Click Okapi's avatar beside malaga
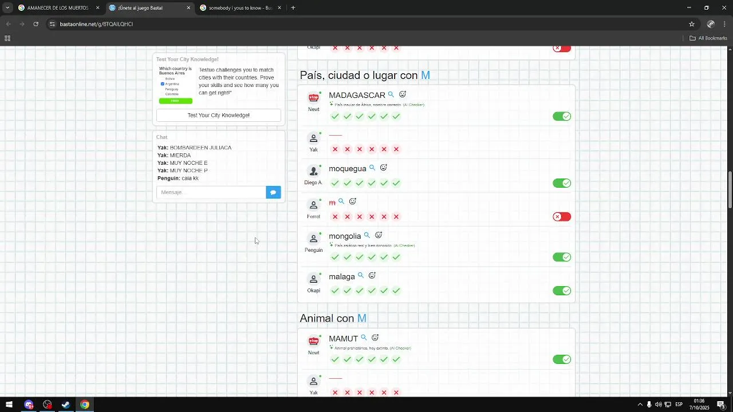733x412 pixels. tap(313, 279)
